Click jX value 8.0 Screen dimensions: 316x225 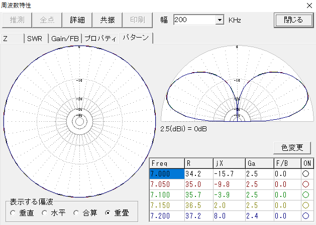coord(230,216)
